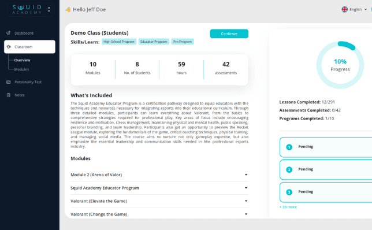Click the Personality Test card icon

9,82
